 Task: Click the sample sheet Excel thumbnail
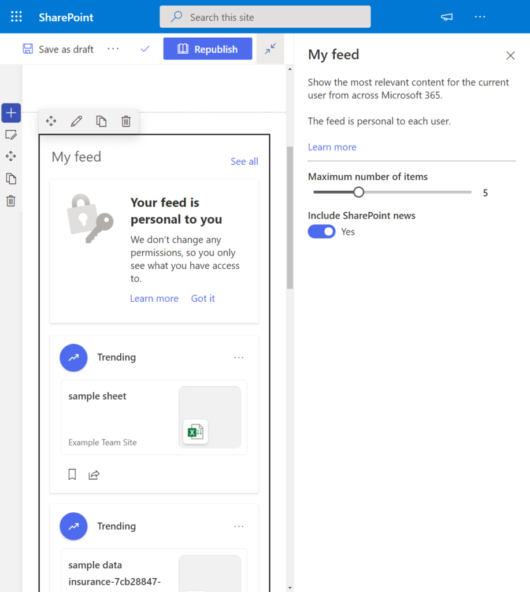[x=210, y=417]
